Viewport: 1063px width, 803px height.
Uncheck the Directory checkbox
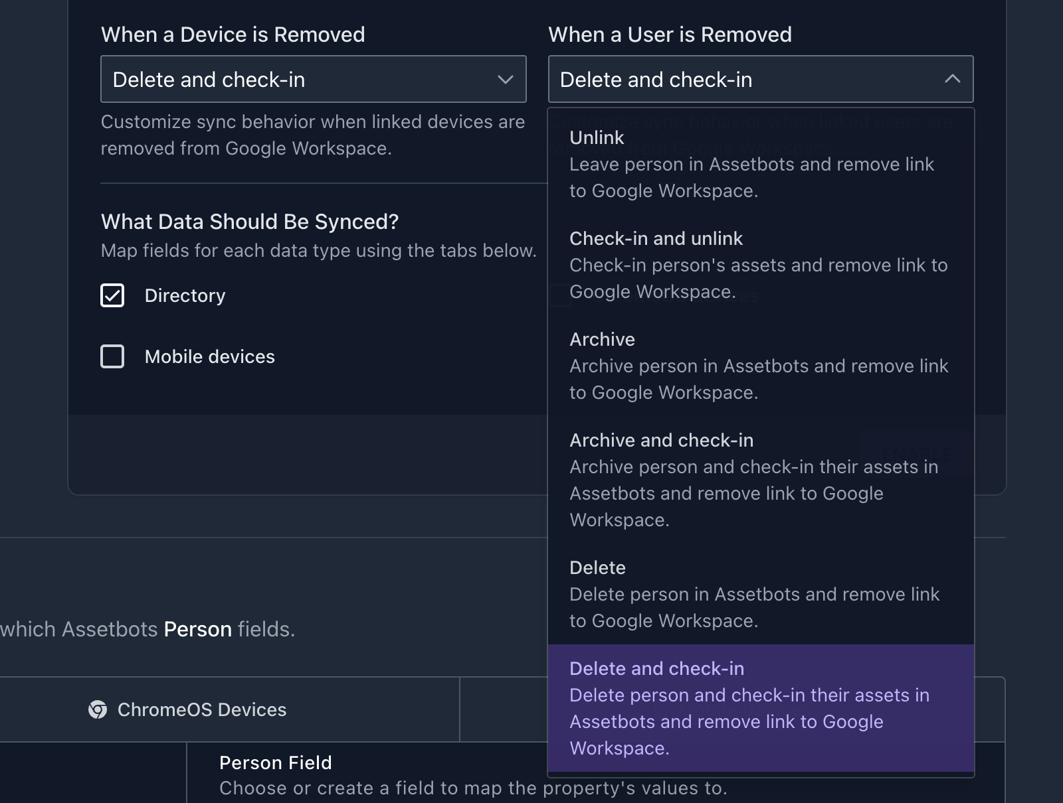pos(112,295)
